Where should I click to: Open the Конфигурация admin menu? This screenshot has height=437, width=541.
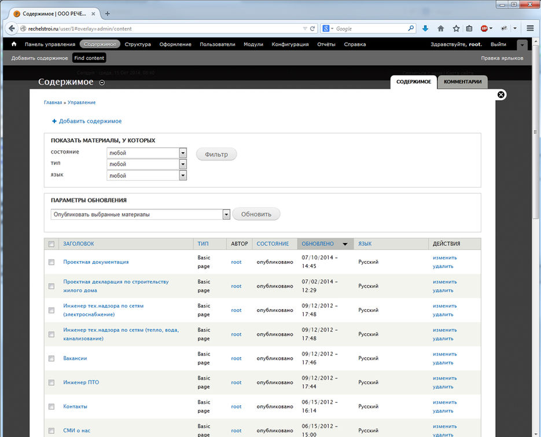[x=290, y=44]
